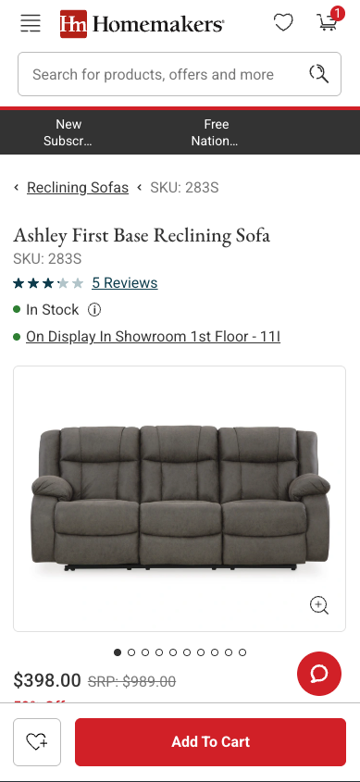Click the Add To Cart button
Screen dimensions: 360x782
[x=210, y=742]
